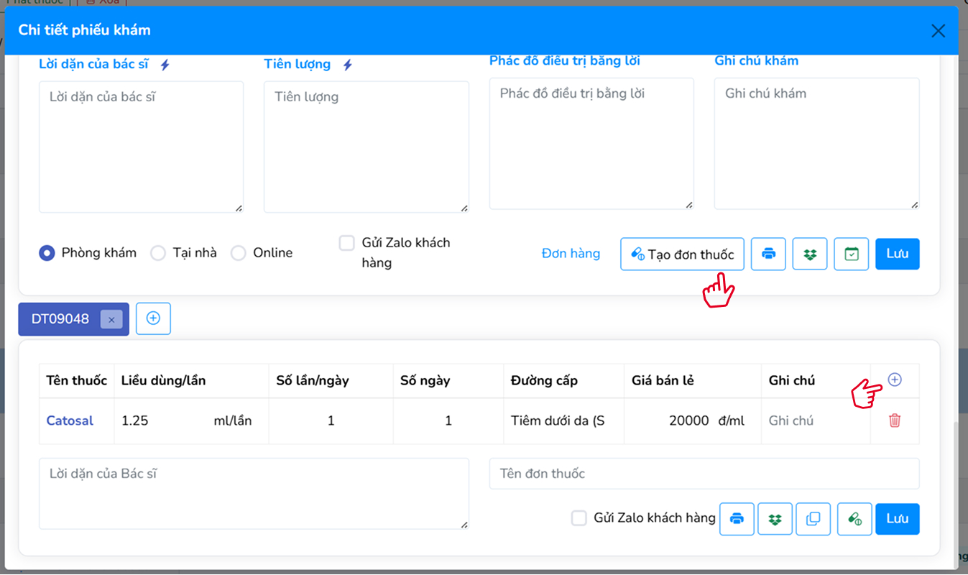Tick the upper Gửi Zalo khách hàng checkbox
The image size is (968, 575).
click(347, 243)
